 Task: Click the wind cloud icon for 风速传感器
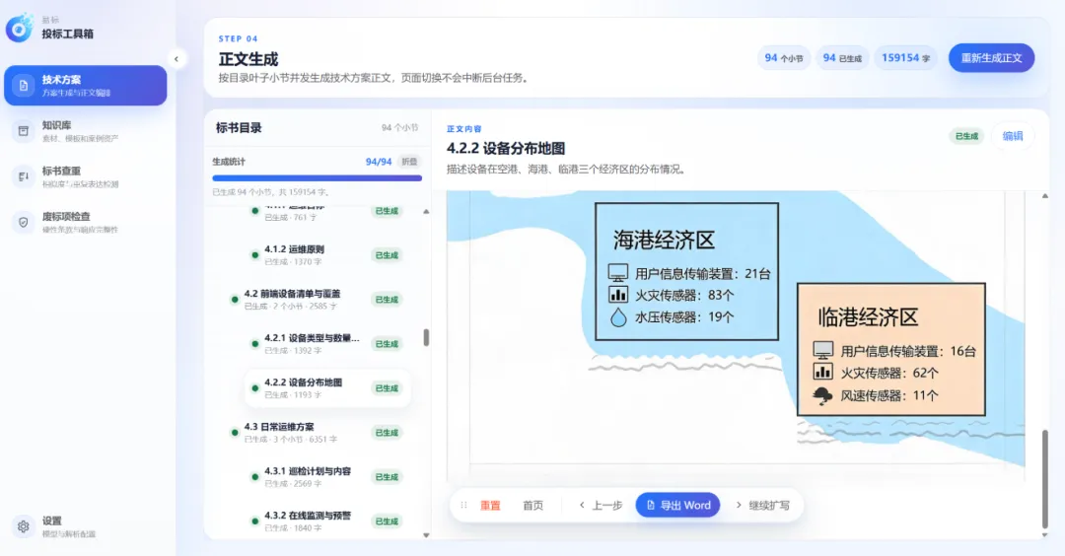822,395
